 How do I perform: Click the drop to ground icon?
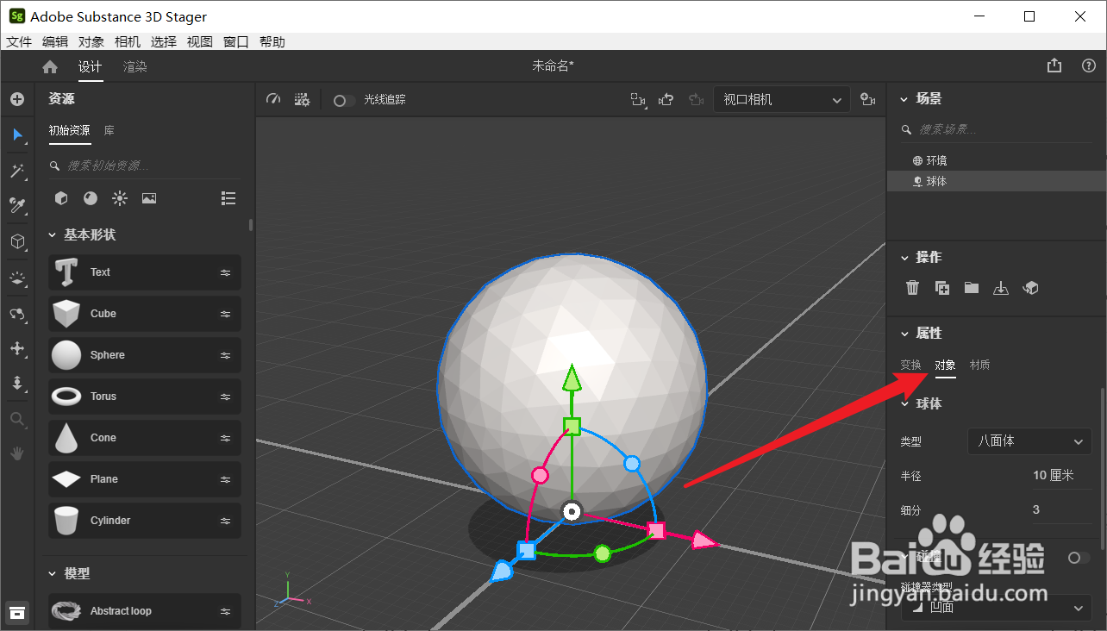1000,288
